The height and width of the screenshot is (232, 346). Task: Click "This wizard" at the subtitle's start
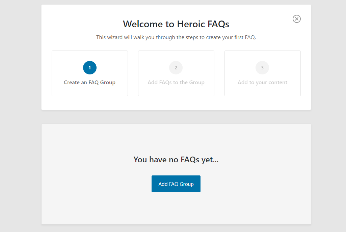109,37
